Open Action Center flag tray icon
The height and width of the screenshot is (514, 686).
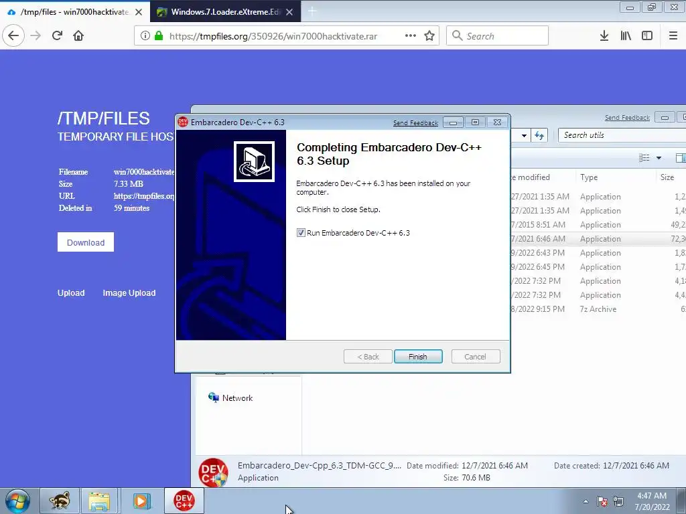(x=602, y=501)
